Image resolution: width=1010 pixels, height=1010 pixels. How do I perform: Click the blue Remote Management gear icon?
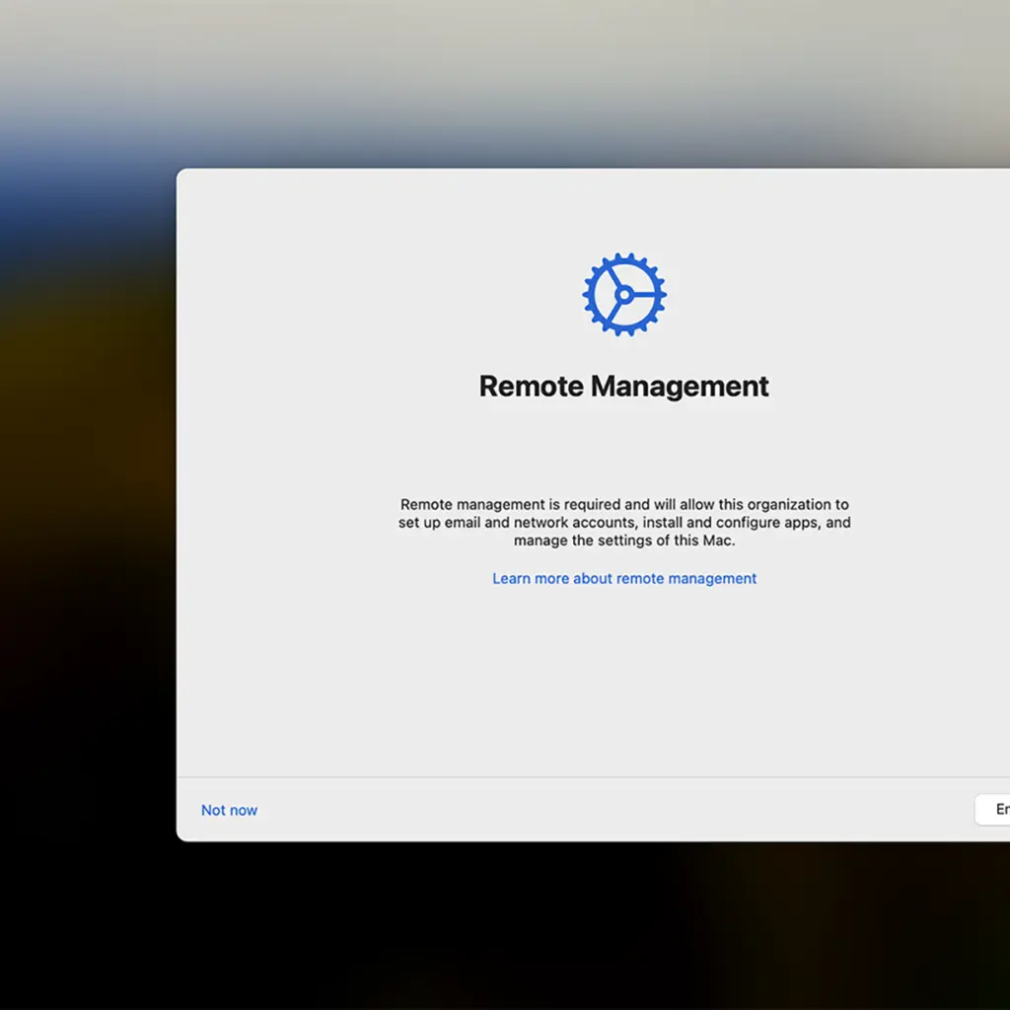pos(623,294)
